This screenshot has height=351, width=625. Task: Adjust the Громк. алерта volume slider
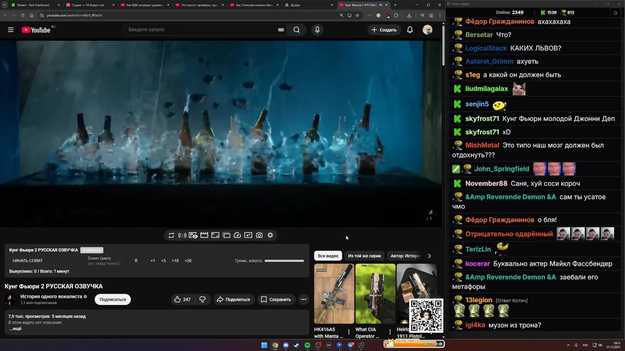(284, 261)
